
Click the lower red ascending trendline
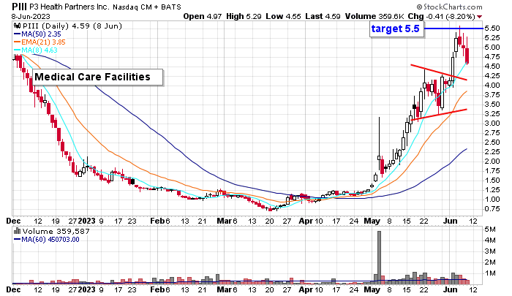tap(439, 115)
